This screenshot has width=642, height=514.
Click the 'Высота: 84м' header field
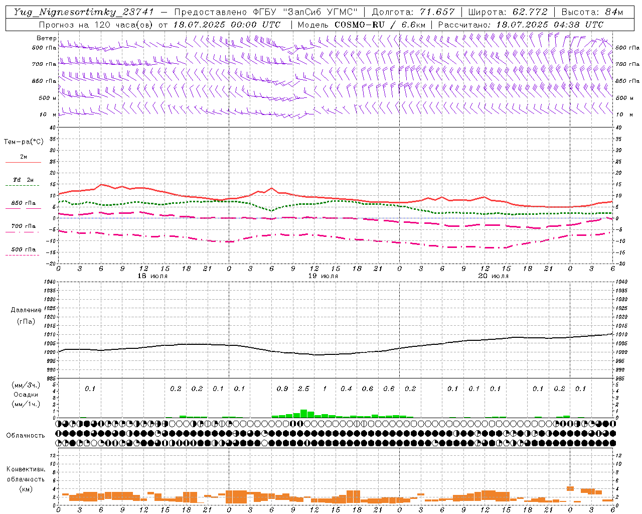592,12
